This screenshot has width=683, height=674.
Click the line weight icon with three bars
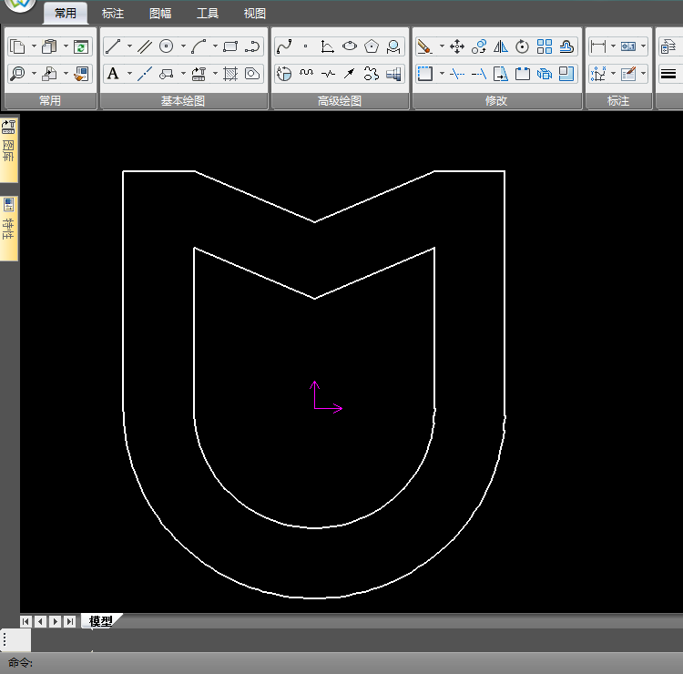tap(668, 74)
